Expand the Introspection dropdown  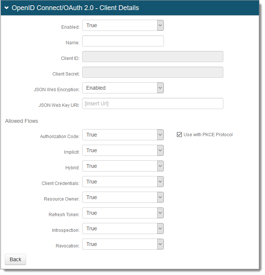(123, 229)
